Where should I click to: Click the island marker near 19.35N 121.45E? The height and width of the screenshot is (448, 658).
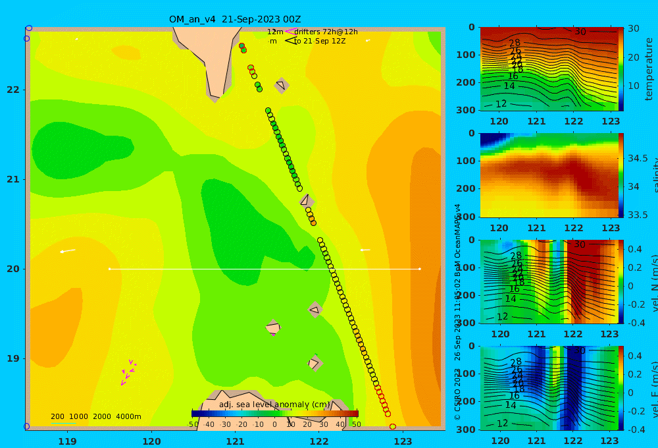[x=273, y=327]
